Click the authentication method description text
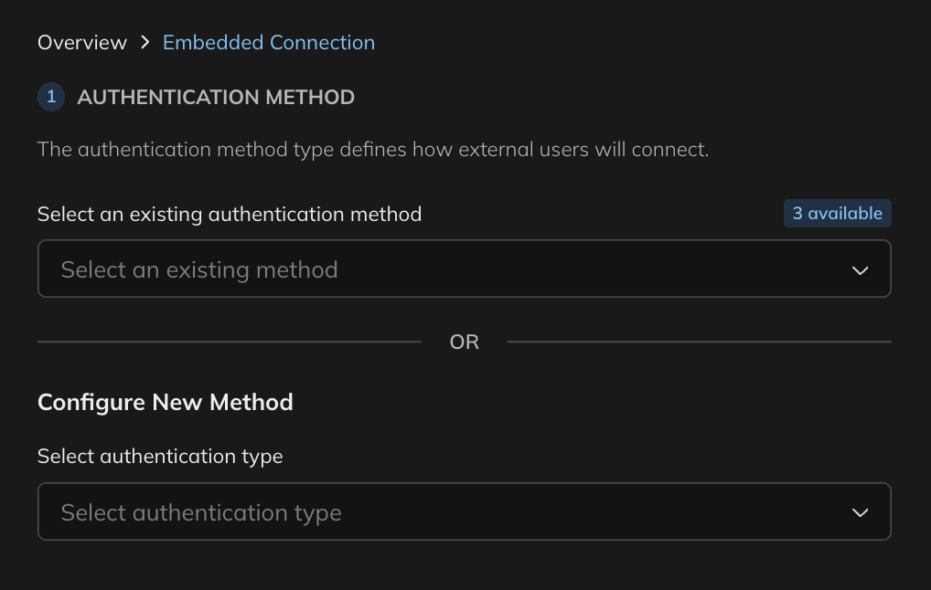The width and height of the screenshot is (931, 590). click(373, 149)
